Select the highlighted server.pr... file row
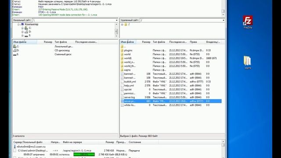Screen dimensions: 281x158 (171, 101)
